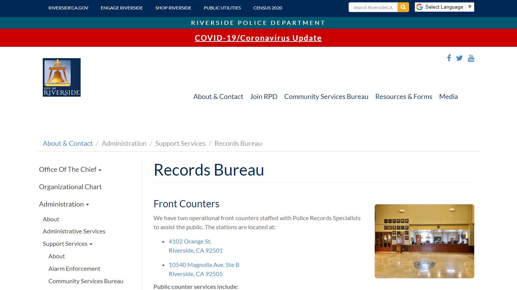The image size is (517, 290).
Task: Open the Media navigation item
Action: pyautogui.click(x=448, y=97)
